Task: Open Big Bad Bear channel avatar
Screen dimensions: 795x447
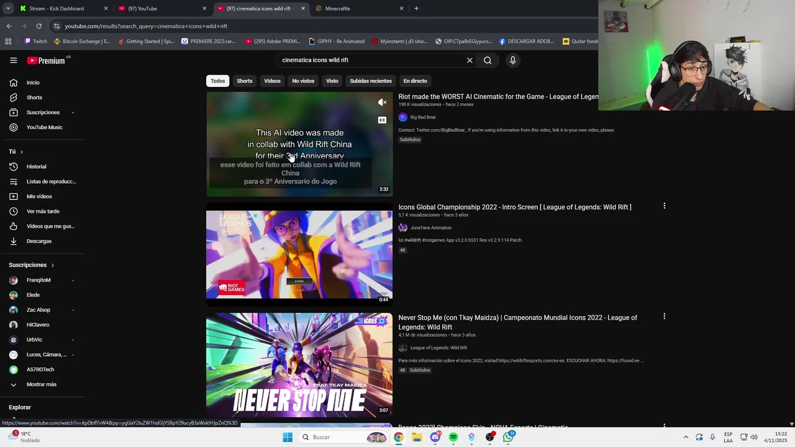Action: [x=402, y=117]
